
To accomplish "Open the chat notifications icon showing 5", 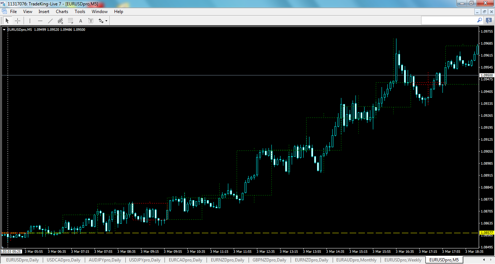I will coord(489,20).
